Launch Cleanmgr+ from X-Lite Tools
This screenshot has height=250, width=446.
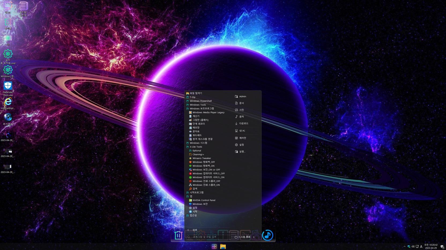pos(196,154)
